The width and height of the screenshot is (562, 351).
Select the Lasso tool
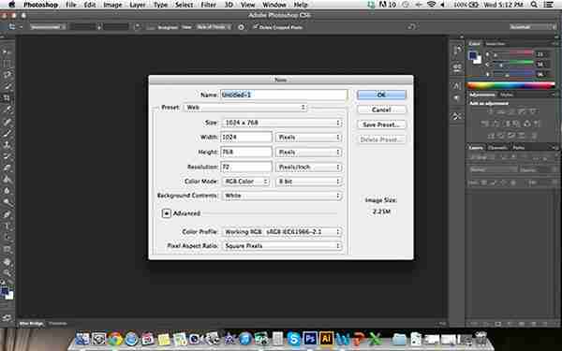click(7, 75)
